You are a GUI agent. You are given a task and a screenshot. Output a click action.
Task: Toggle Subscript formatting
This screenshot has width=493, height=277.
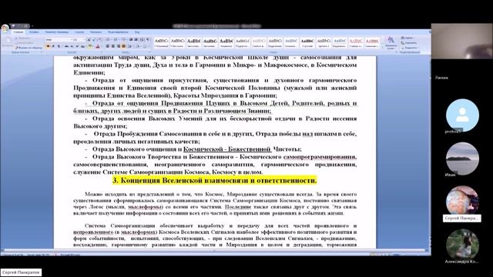[x=72, y=46]
